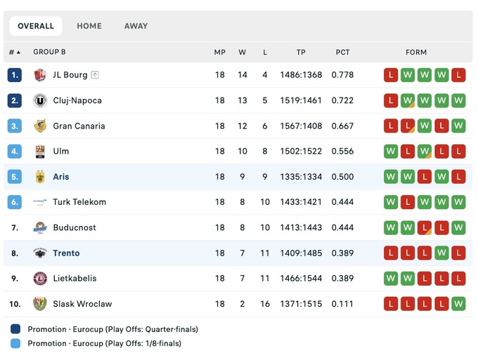This screenshot has height=358, width=478.
Task: Click the Ulm team logo
Action: click(40, 152)
